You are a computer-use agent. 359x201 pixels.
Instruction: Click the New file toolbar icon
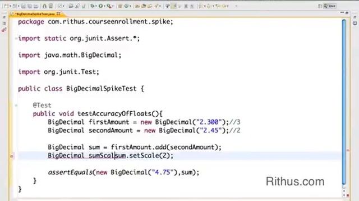pyautogui.click(x=6, y=6)
